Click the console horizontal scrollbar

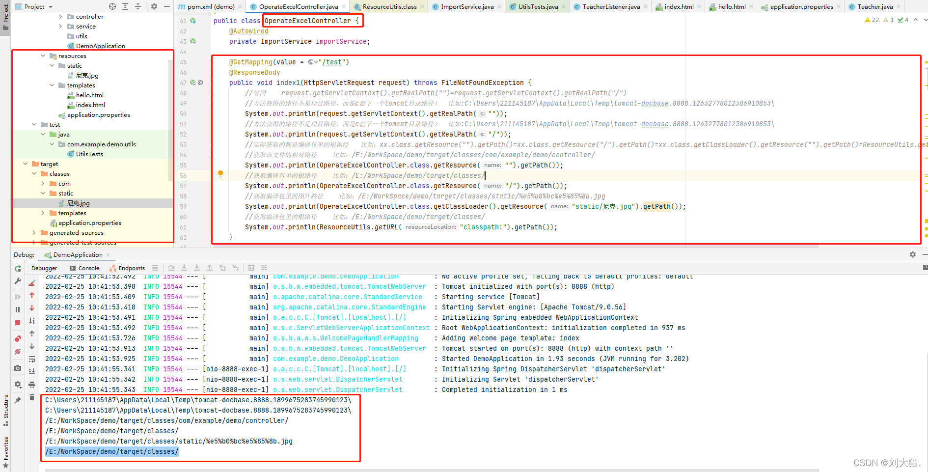pyautogui.click(x=432, y=470)
